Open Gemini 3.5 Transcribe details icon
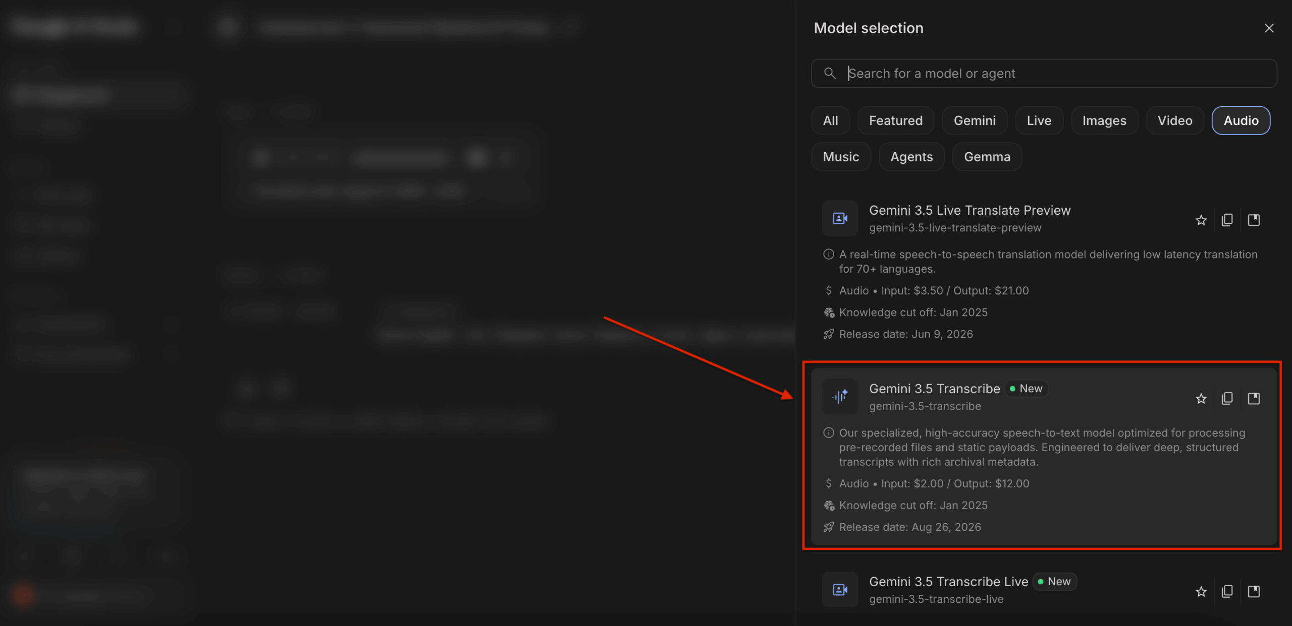Viewport: 1292px width, 626px height. [x=1254, y=399]
